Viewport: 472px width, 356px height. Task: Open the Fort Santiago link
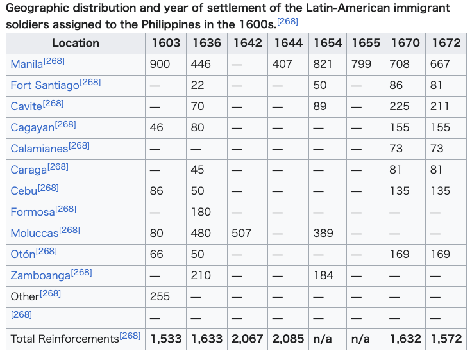(45, 85)
